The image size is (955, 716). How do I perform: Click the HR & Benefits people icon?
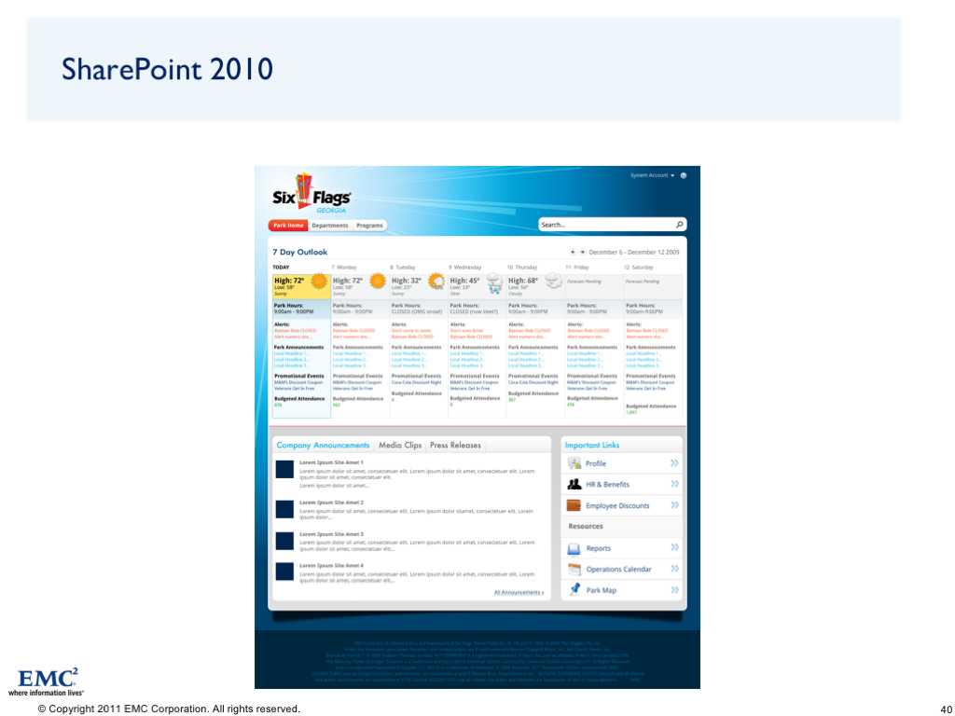[x=574, y=484]
